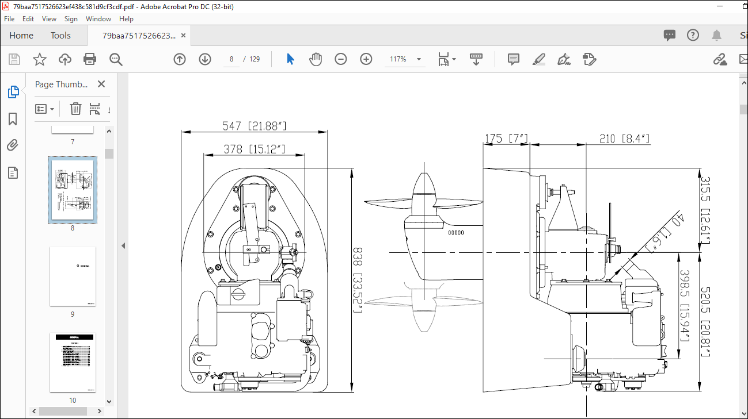
Task: Collapse the navigation pane arrow
Action: tap(123, 245)
